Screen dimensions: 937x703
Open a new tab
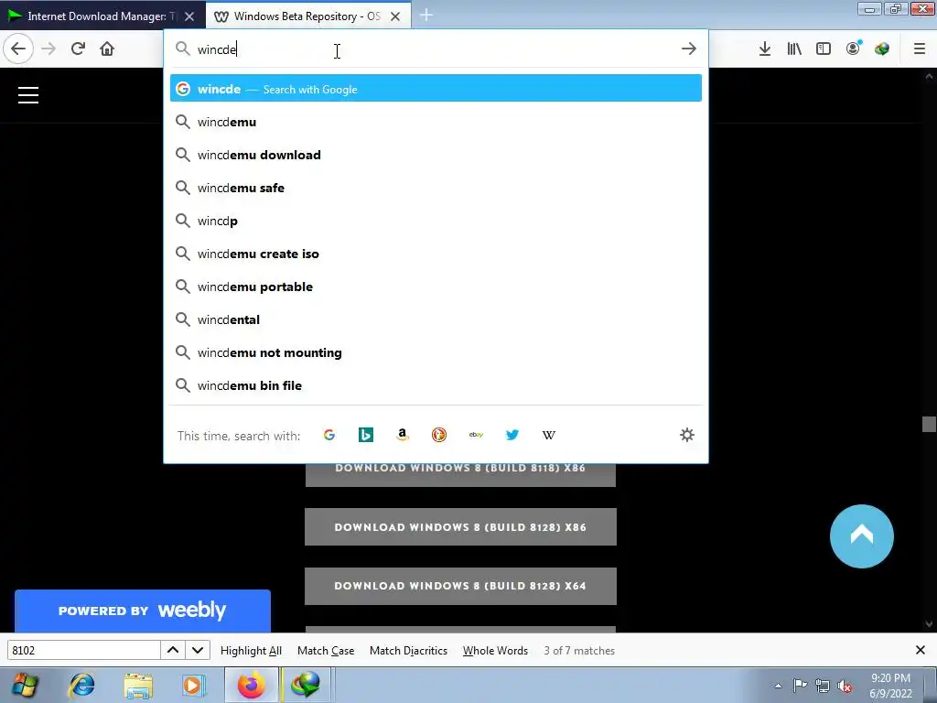tap(426, 15)
